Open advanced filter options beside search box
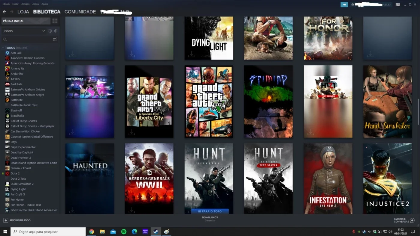Viewport: 420px width, 236px height. 55,39
